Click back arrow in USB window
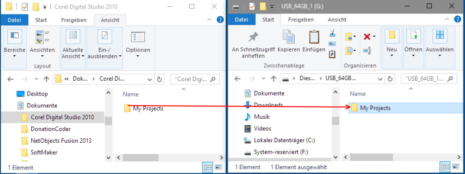Screen dimensions: 465x174 237,79
